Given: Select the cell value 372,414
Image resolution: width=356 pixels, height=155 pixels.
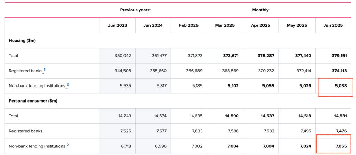Looking at the screenshot, I should 303,71.
